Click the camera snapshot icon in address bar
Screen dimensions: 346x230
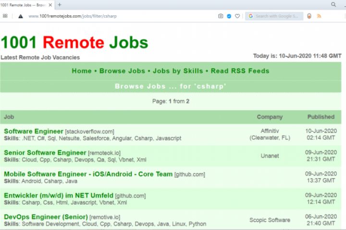point(221,16)
